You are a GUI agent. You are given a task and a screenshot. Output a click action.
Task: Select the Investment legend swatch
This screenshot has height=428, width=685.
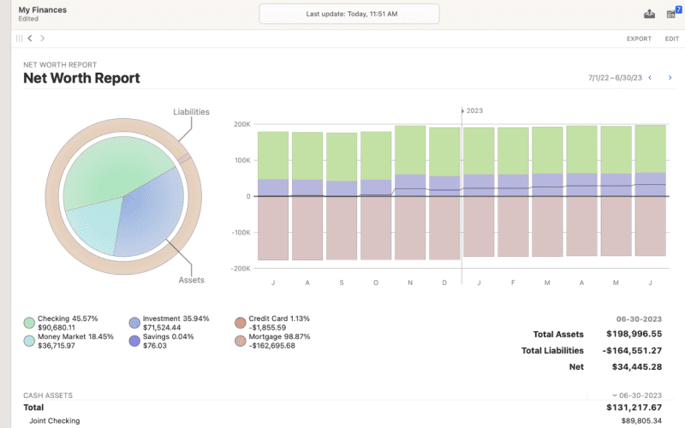[x=134, y=323]
